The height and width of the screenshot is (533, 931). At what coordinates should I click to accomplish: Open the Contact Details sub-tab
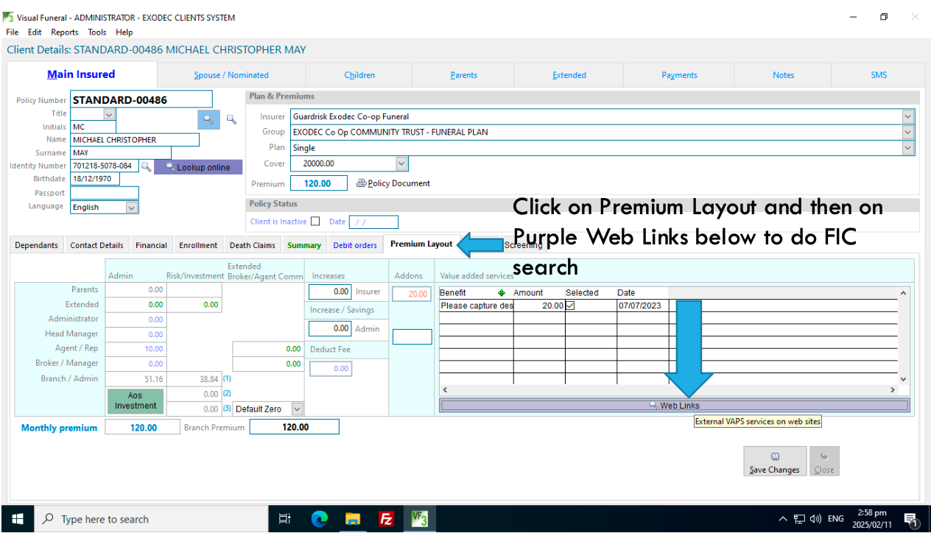[96, 245]
